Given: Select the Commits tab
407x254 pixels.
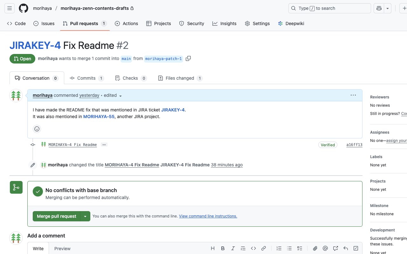Looking at the screenshot, I should pyautogui.click(x=87, y=78).
